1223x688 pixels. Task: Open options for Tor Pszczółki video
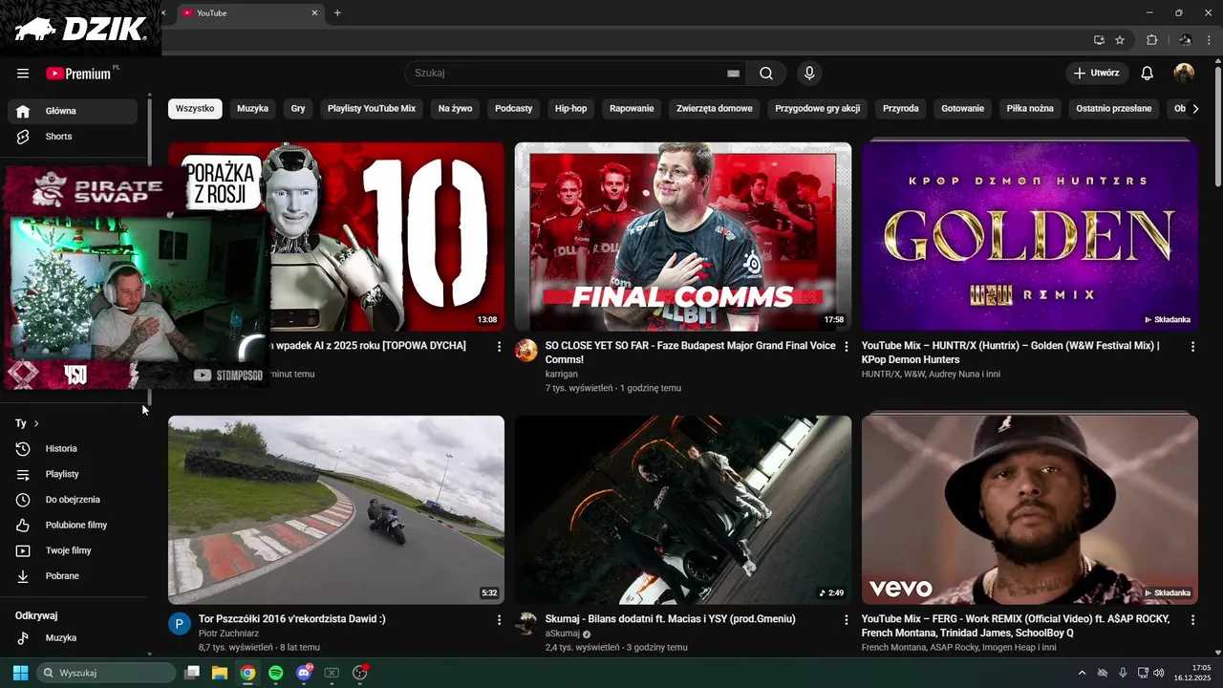[499, 620]
